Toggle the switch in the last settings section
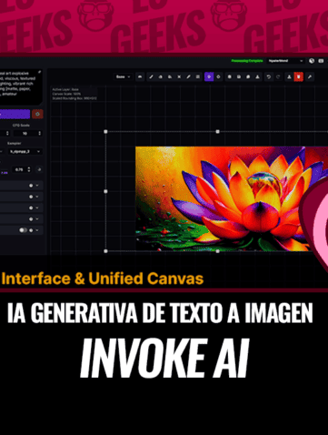Viewport: 328px width, 435px height. point(23,230)
